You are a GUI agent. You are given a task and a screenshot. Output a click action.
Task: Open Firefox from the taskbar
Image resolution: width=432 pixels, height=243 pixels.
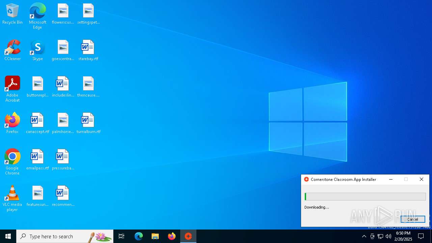(x=172, y=236)
